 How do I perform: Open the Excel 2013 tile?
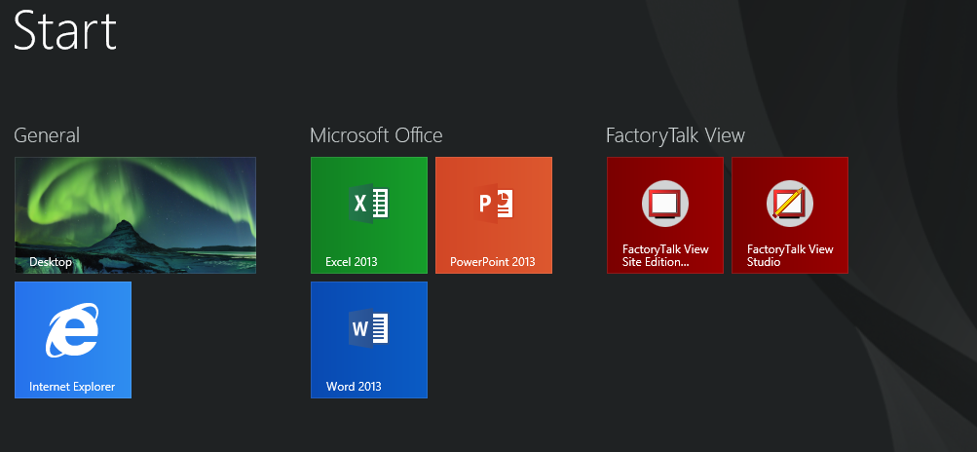369,215
